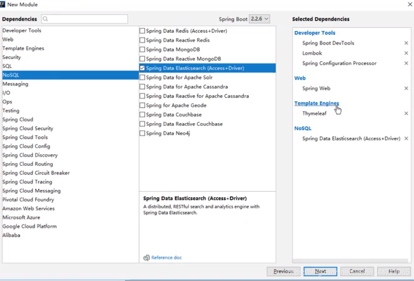Select the NoSQL category
This screenshot has width=414, height=281.
[x=70, y=75]
